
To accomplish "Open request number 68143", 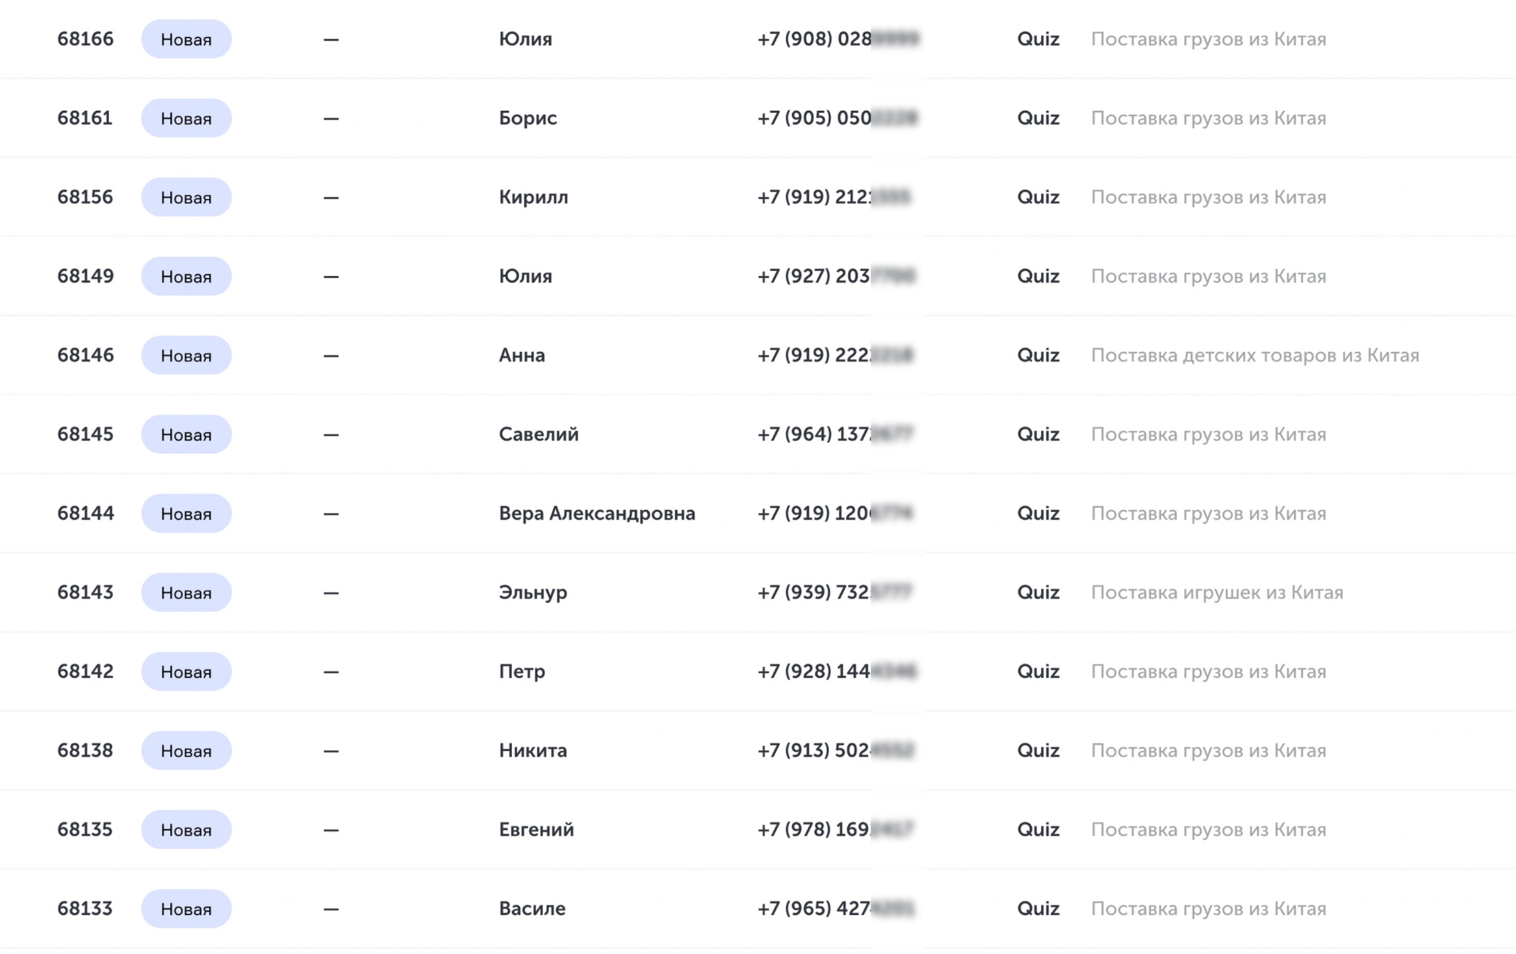I will coord(85,593).
